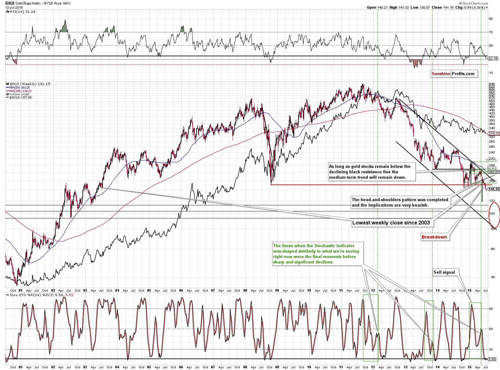Screen dimensions: 500x370
Task: Click the red down arrow after Chg value
Action: (487, 8)
